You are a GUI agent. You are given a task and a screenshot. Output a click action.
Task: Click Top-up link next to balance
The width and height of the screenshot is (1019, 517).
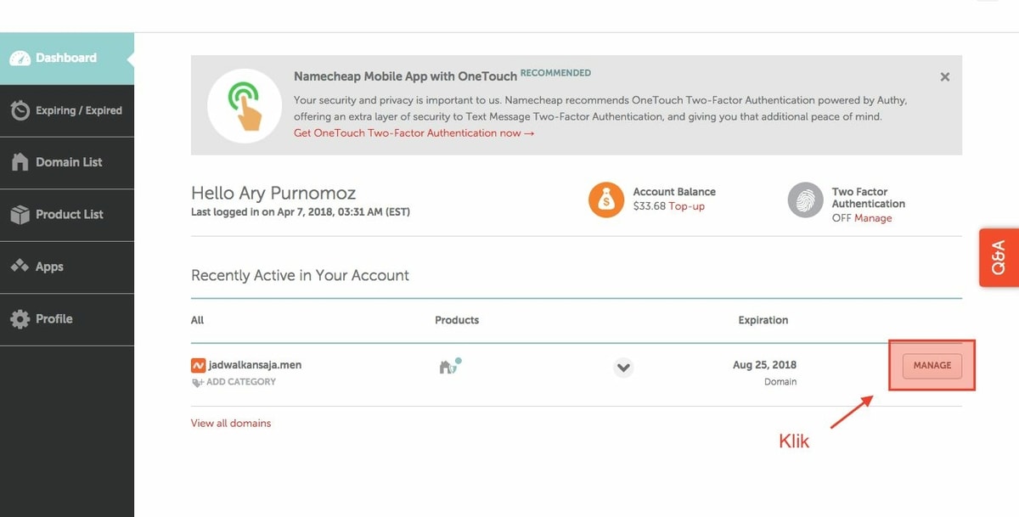click(687, 206)
